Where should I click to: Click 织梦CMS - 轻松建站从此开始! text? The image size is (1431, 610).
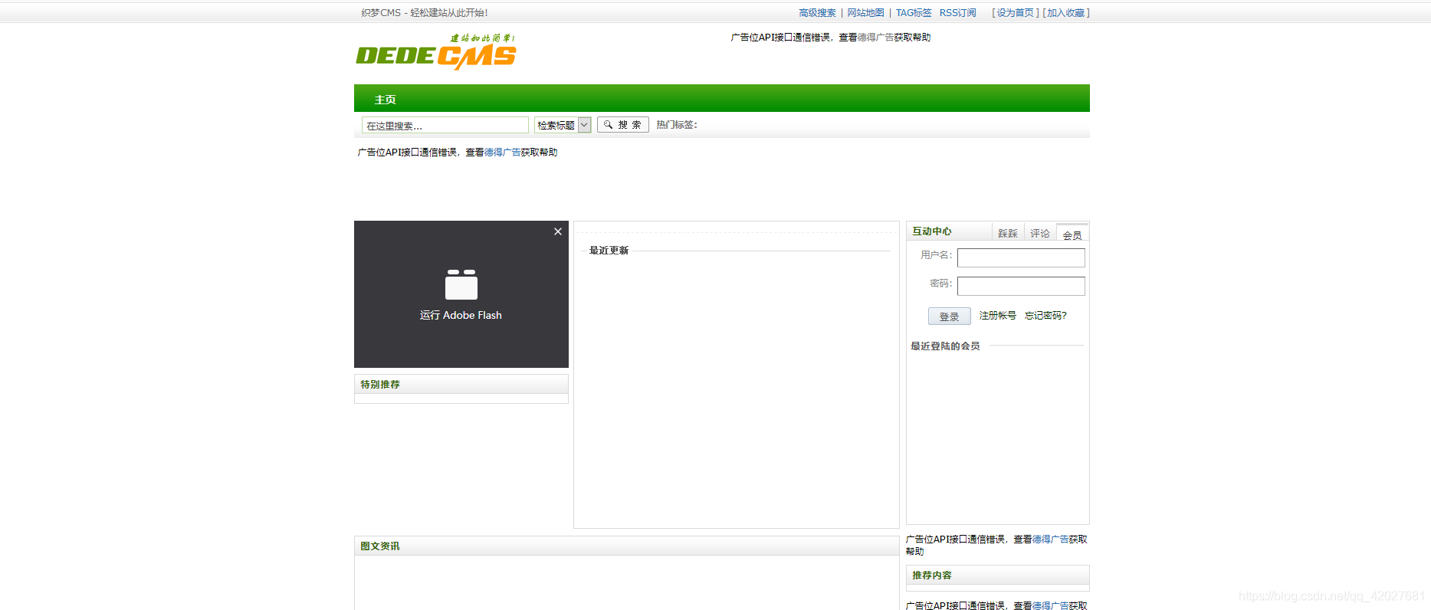tap(425, 13)
